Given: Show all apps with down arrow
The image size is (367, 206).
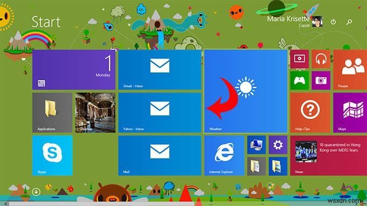Looking at the screenshot, I should (36, 192).
